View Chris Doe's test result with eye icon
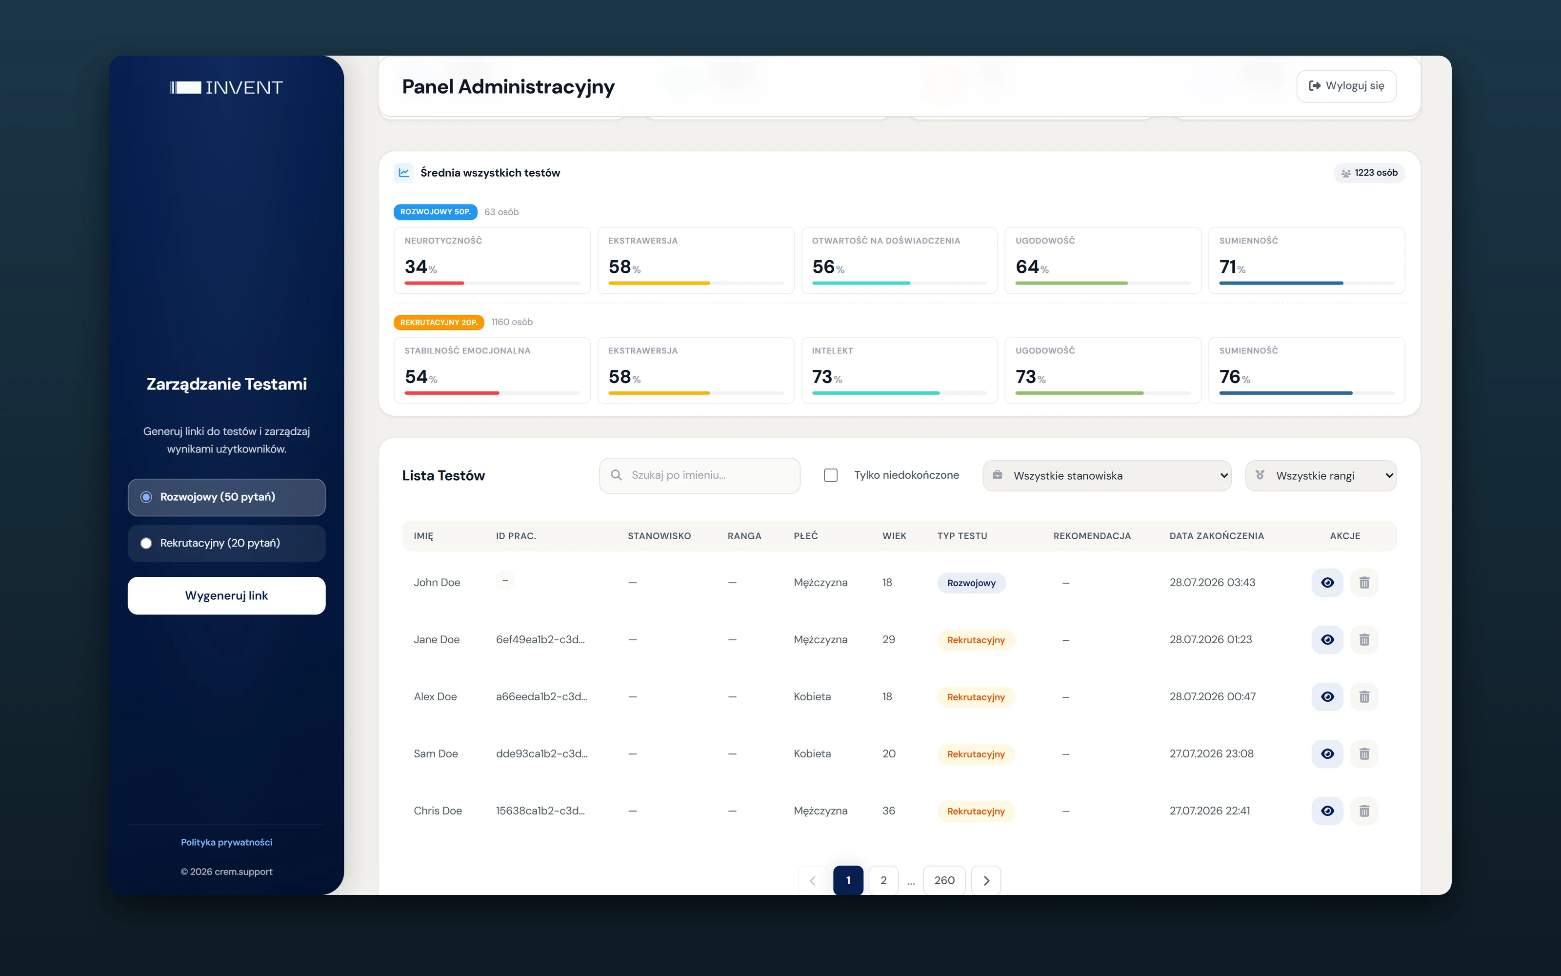The width and height of the screenshot is (1561, 976). pos(1327,811)
